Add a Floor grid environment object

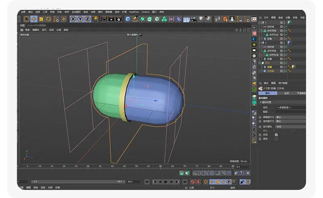(x=186, y=19)
